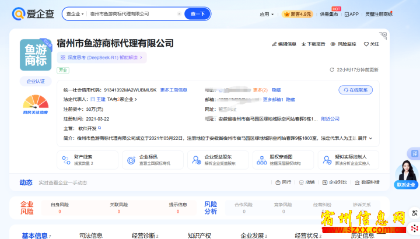Click the 下载报告 download icon
This screenshot has height=239, width=420.
pyautogui.click(x=303, y=44)
